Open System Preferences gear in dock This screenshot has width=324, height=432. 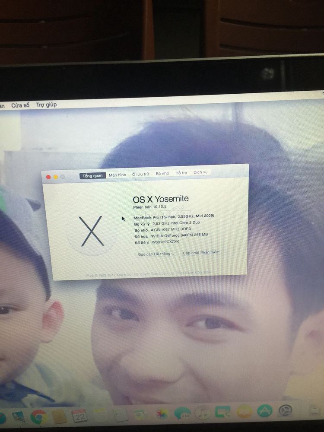click(285, 411)
